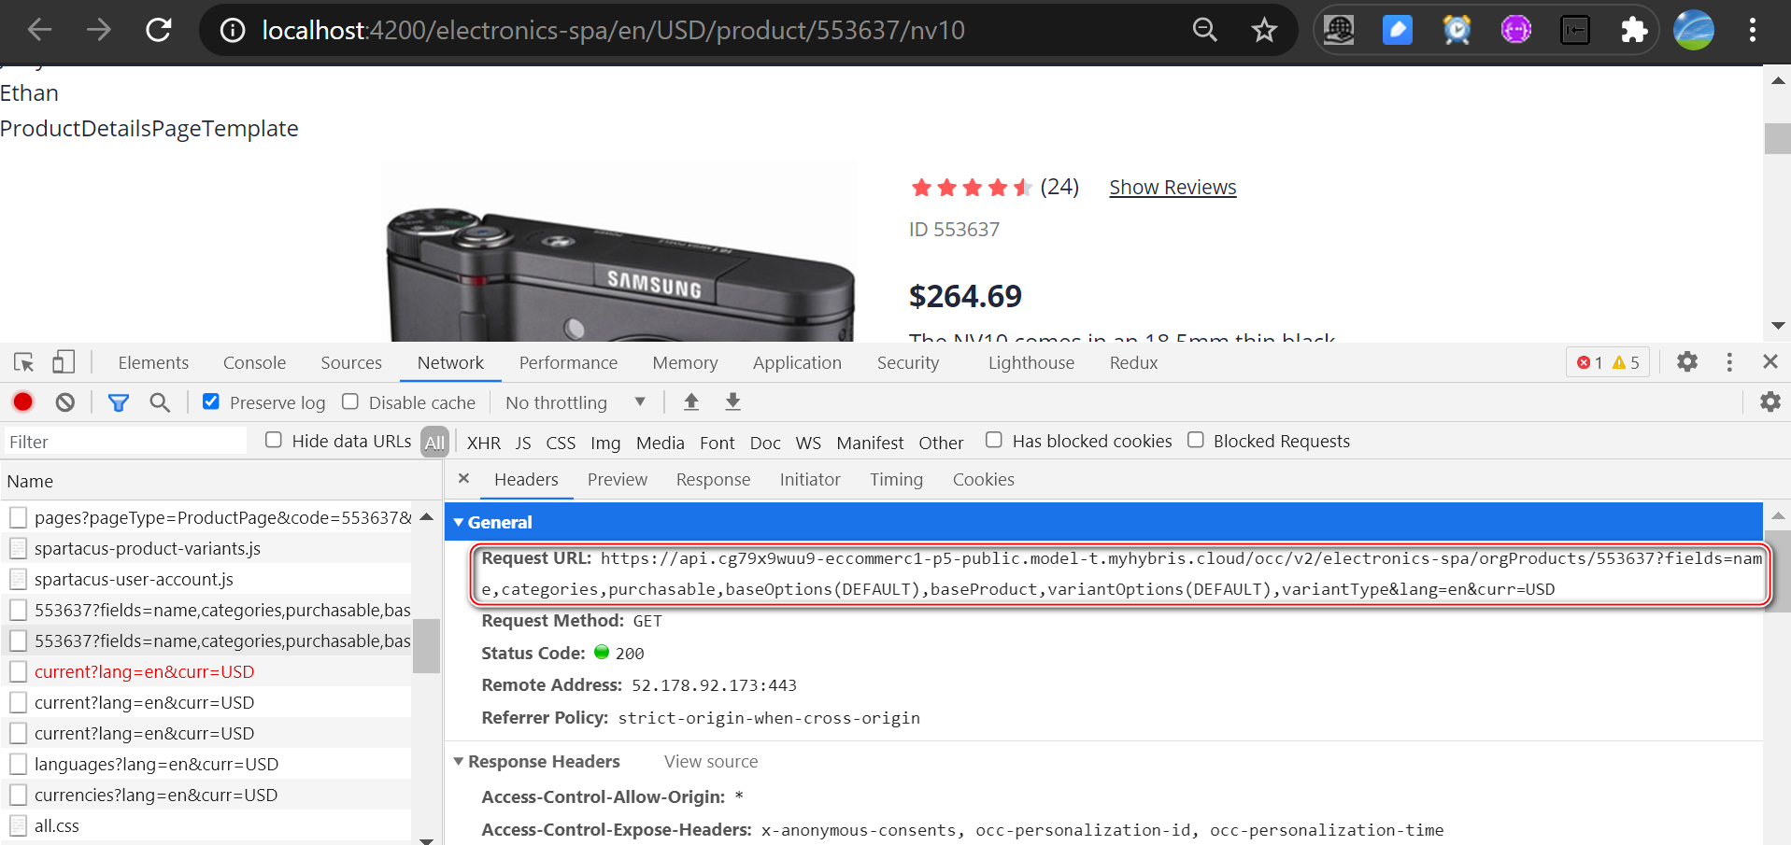This screenshot has width=1791, height=845.
Task: Click the alarm clock extension icon
Action: point(1457,30)
